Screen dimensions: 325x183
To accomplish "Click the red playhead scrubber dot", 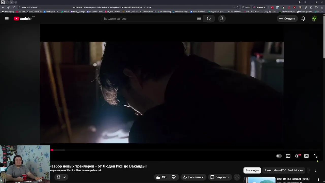I will click(x=52, y=150).
